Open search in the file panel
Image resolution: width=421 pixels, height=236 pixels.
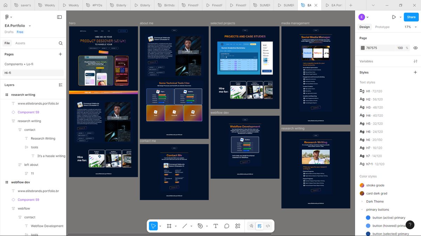pos(60,43)
